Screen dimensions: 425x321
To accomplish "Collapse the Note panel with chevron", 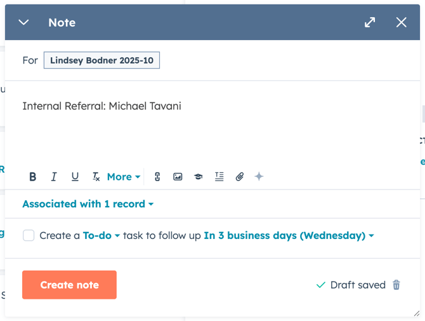I will click(x=24, y=22).
